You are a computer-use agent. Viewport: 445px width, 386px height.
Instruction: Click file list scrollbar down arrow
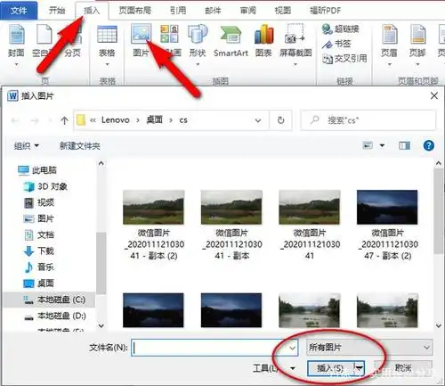pyautogui.click(x=439, y=325)
